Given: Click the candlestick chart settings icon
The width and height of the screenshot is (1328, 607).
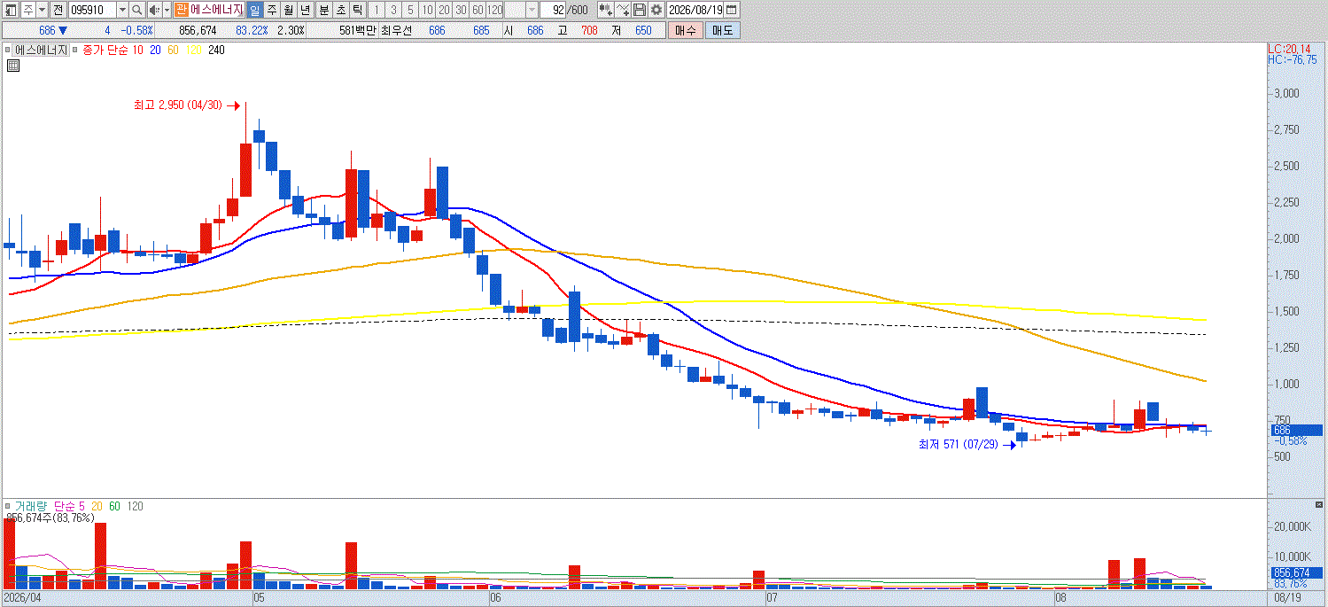Looking at the screenshot, I should click(605, 10).
